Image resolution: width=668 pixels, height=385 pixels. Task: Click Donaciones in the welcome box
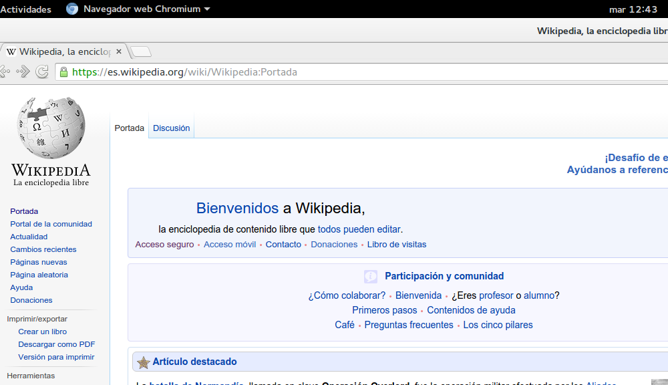[x=334, y=245]
